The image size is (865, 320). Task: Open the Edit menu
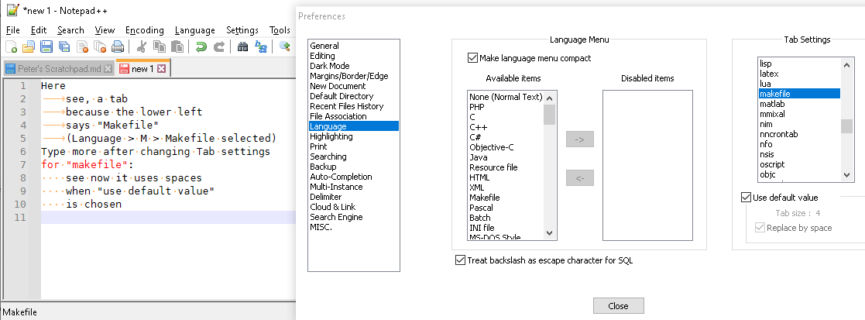click(x=39, y=30)
